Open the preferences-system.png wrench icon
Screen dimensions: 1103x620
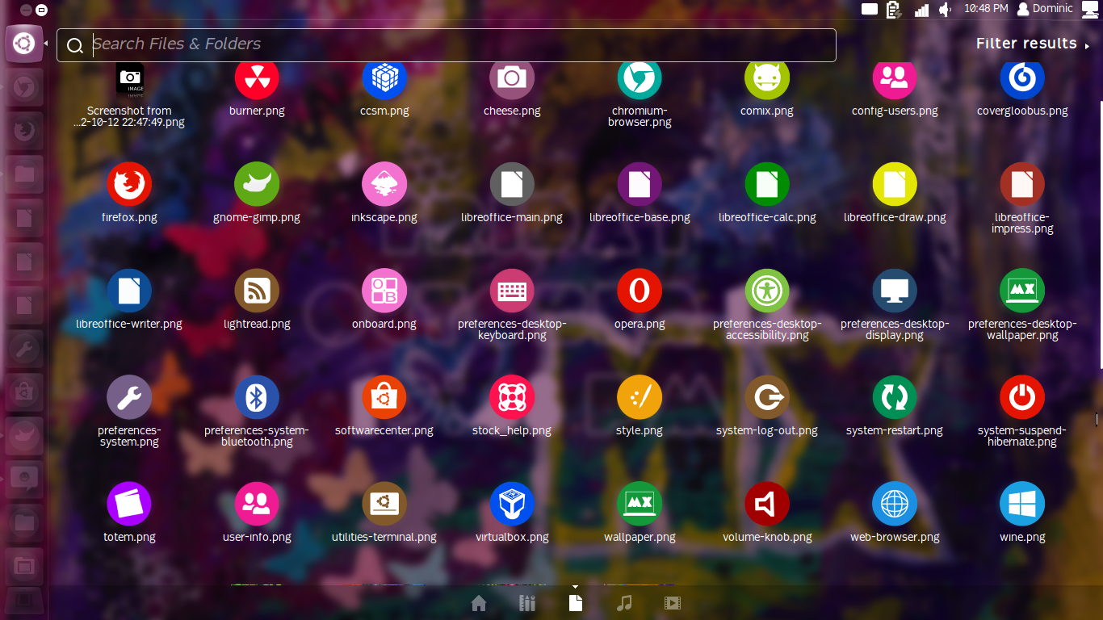129,397
